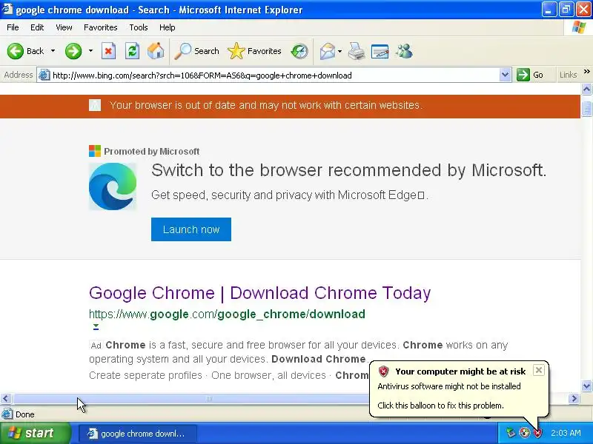Click the Your computer might be at risk balloon
593x444 pixels.
pos(458,388)
